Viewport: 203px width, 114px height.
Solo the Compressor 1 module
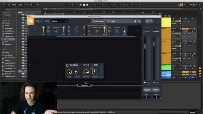[89, 31]
